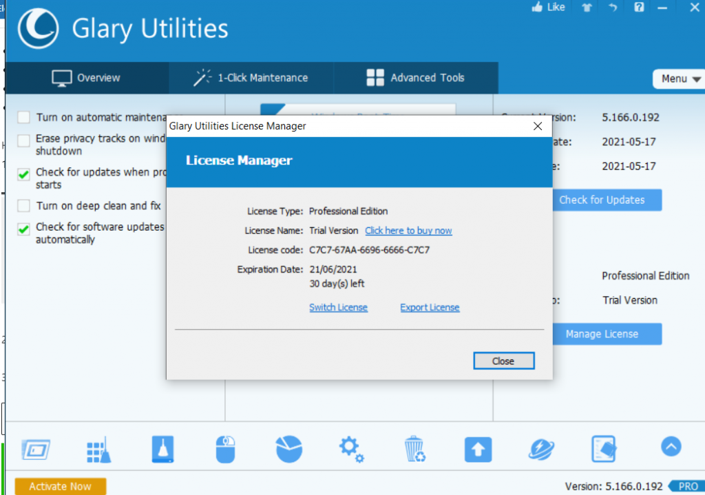This screenshot has width=705, height=495.
Task: Click the Glary Utilities crescent logo
Action: [39, 28]
